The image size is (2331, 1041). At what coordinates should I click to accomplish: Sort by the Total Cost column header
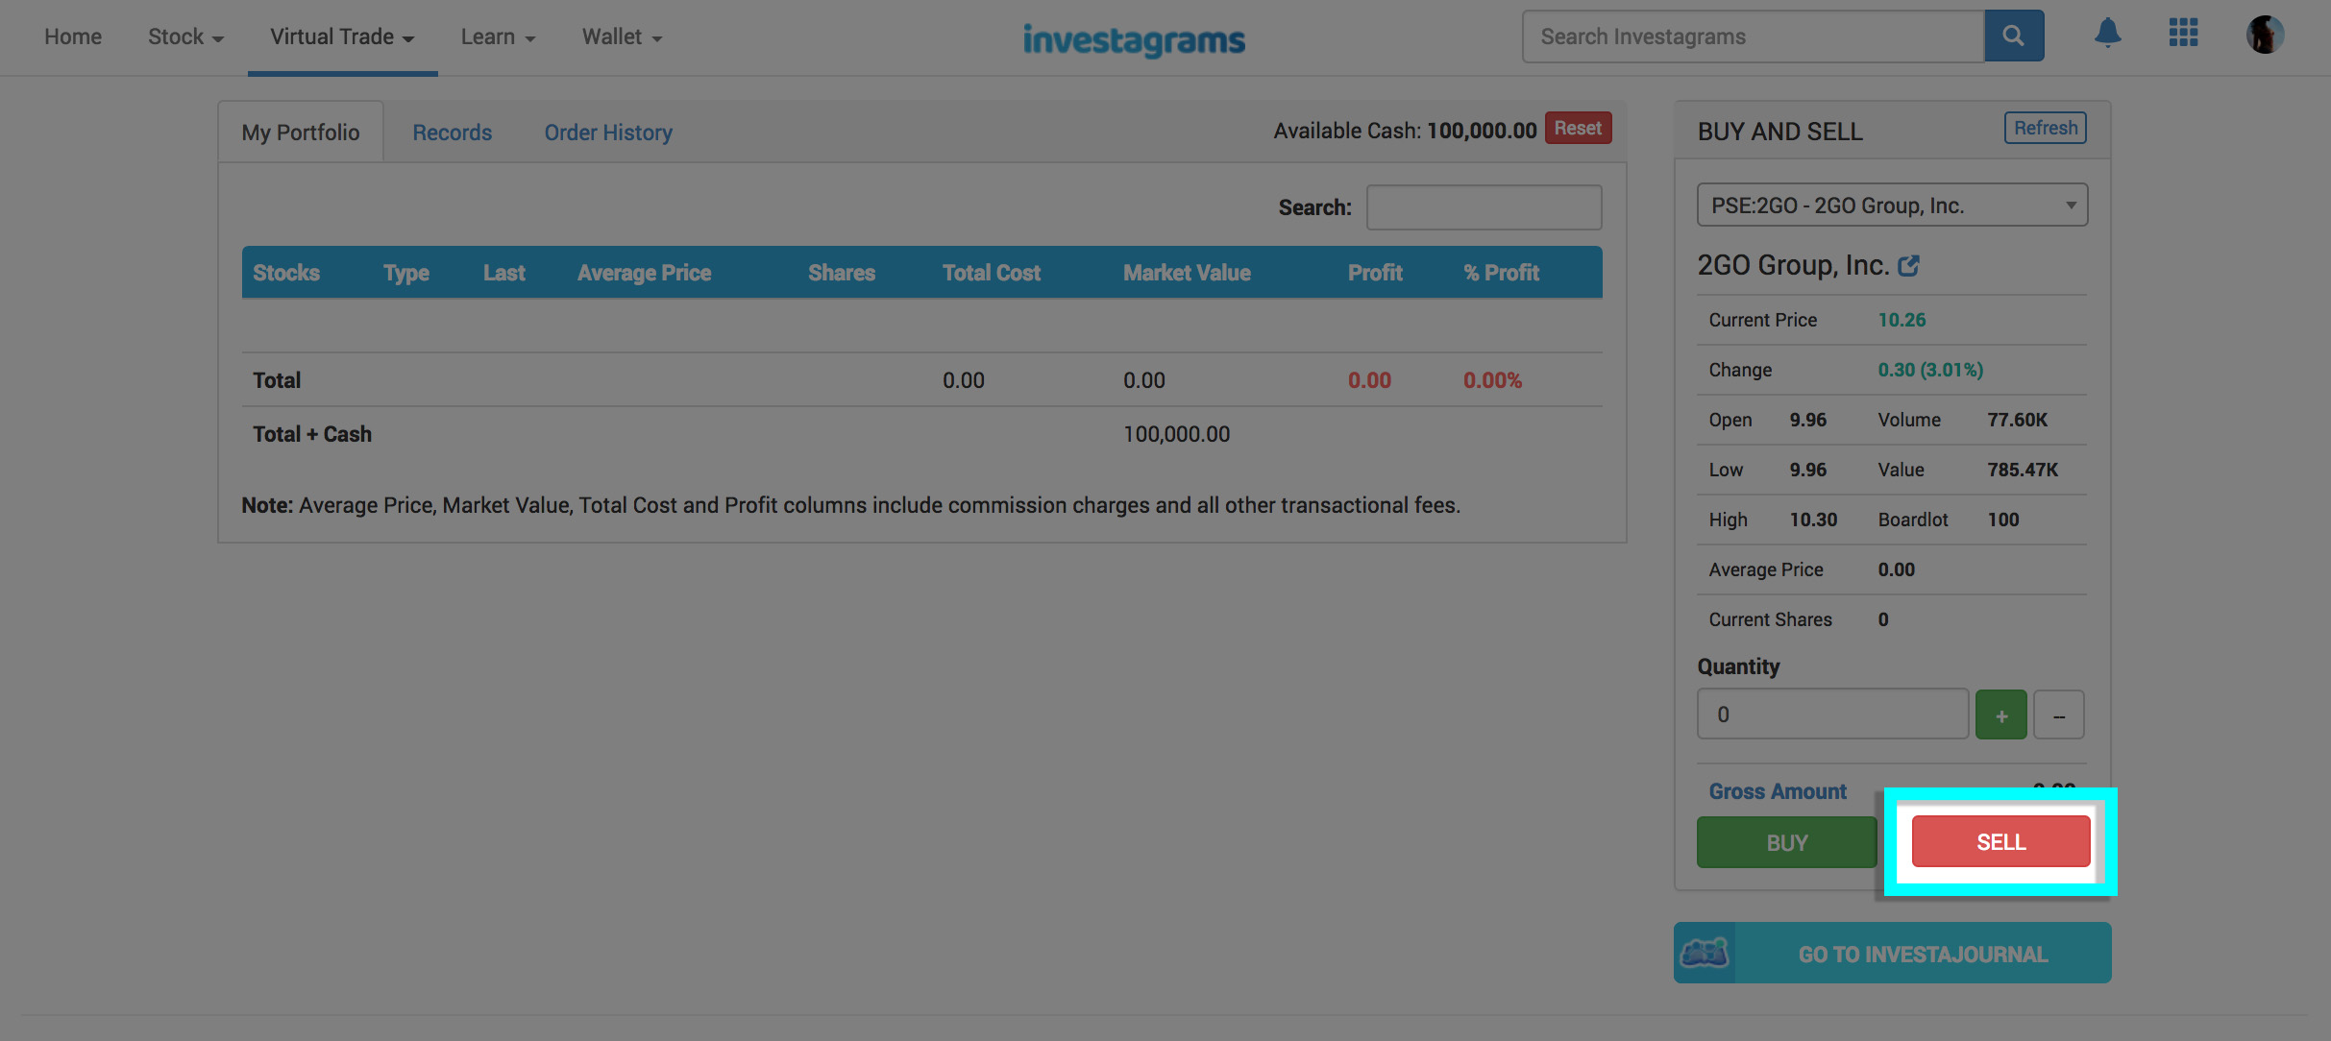click(x=992, y=273)
